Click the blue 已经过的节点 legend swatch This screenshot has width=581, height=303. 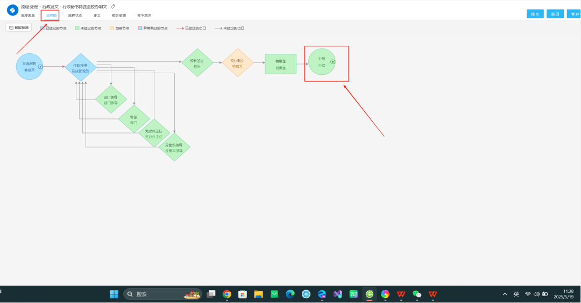click(x=42, y=27)
